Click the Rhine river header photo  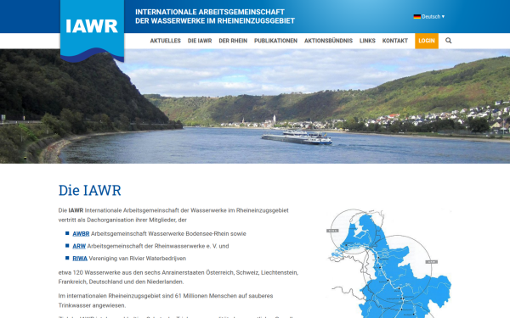[255, 106]
